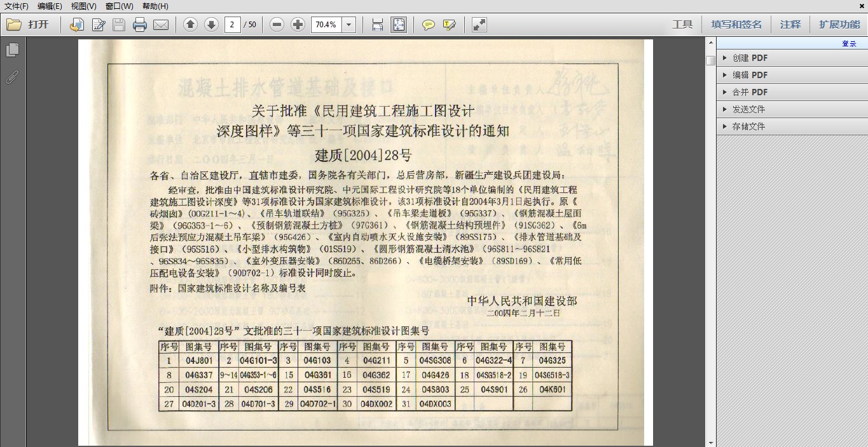The image size is (868, 447).
Task: Click the create PDF online icon
Action: point(77,25)
